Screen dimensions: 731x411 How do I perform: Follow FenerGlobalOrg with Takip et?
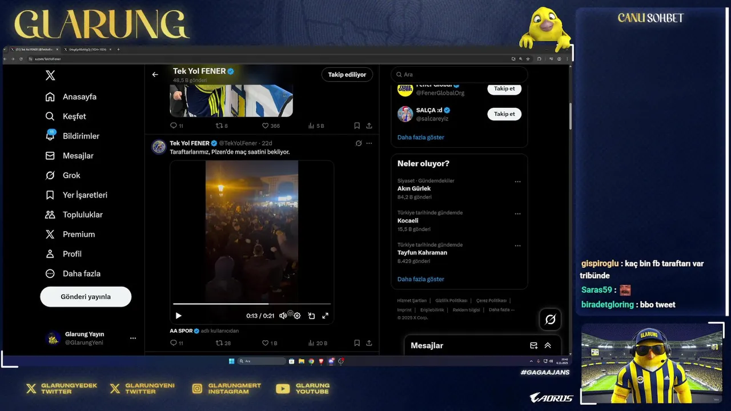pyautogui.click(x=504, y=88)
